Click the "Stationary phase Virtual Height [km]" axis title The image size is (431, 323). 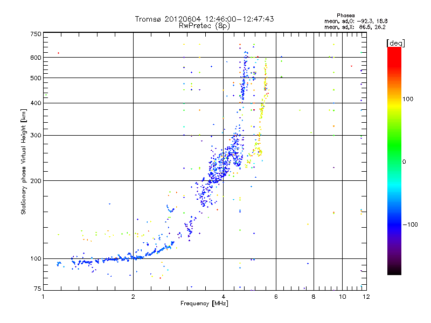pos(24,162)
